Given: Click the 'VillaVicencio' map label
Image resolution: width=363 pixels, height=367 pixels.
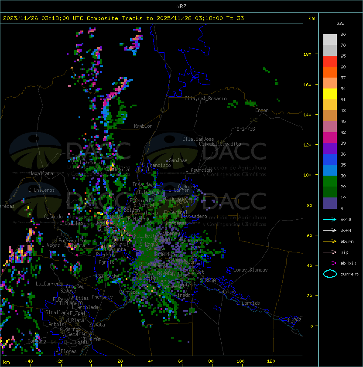Looking at the screenshot, I should pos(88,163).
